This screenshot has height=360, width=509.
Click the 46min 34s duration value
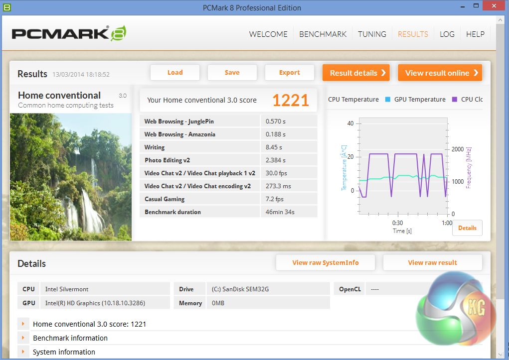(280, 212)
